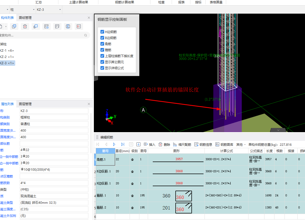305x220 pixels.
Task: Toggle 显示其它图元 checkbox
Action: pos(102,62)
